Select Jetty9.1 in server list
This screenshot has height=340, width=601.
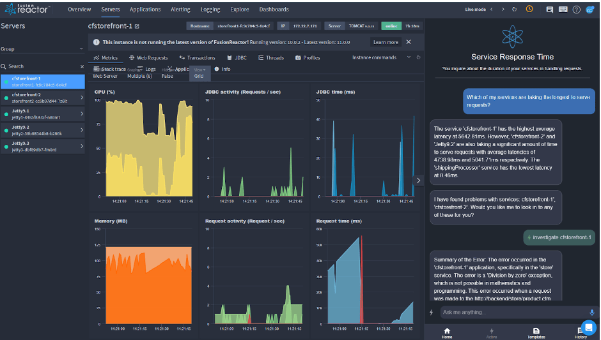point(43,114)
